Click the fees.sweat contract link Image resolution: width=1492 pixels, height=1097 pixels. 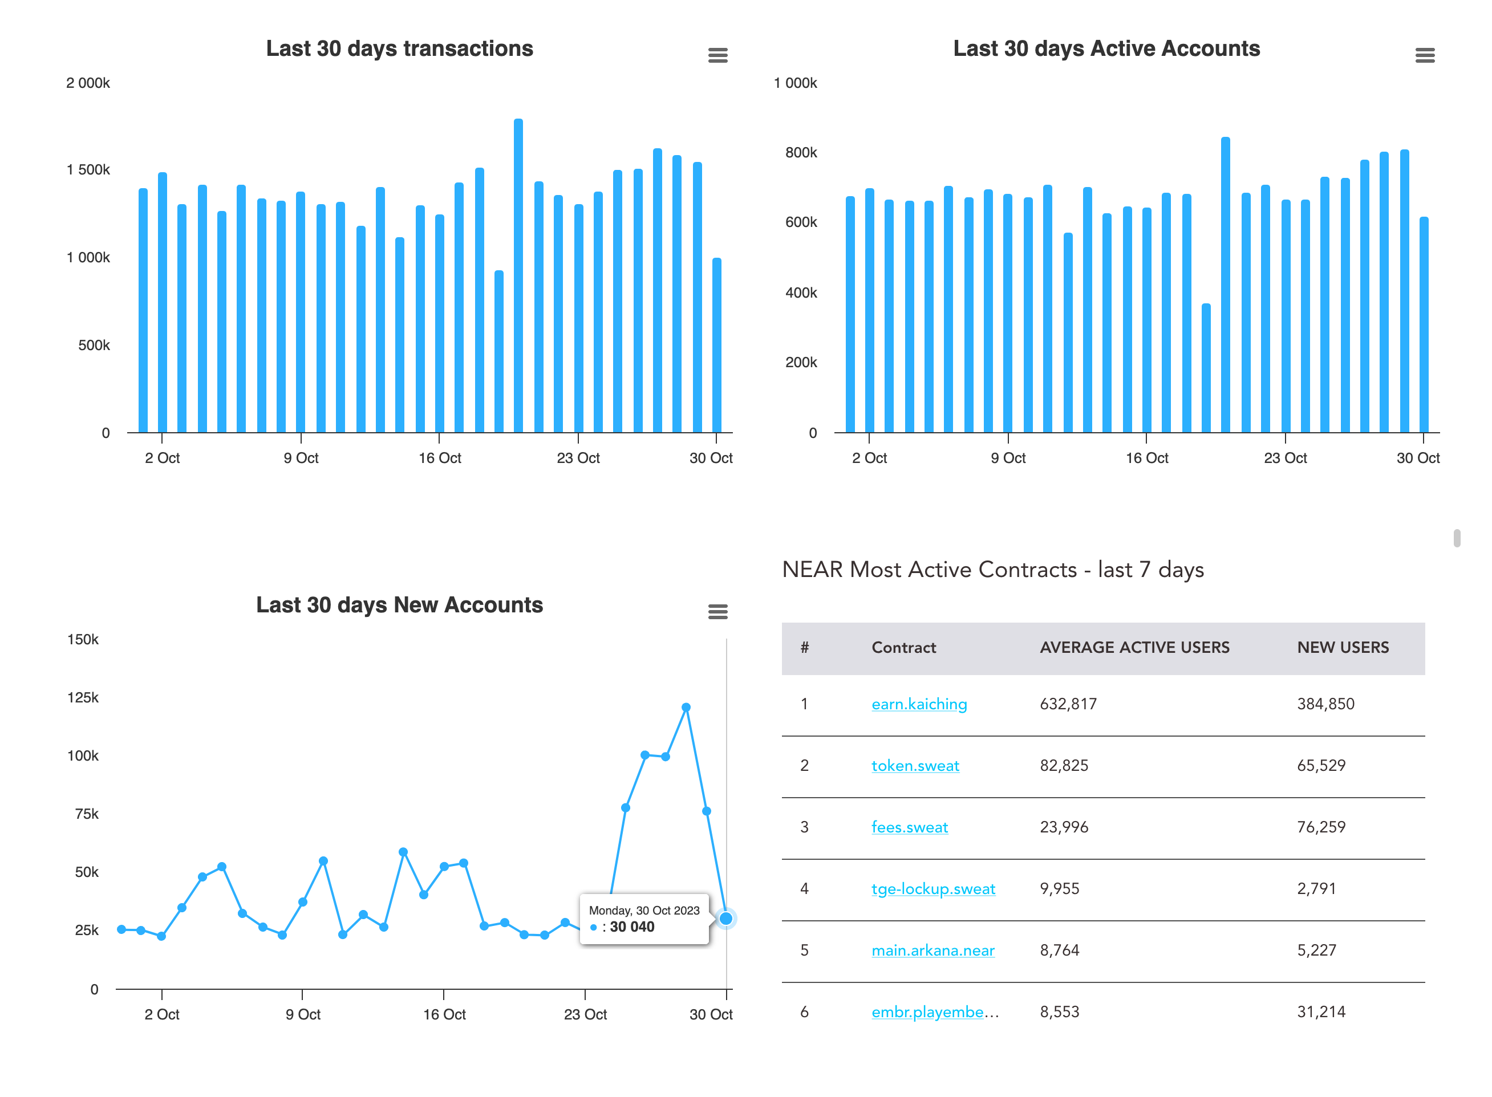pyautogui.click(x=910, y=827)
